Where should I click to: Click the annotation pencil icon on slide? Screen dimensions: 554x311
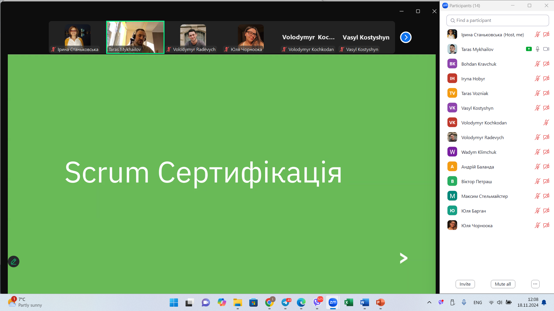[x=14, y=261]
